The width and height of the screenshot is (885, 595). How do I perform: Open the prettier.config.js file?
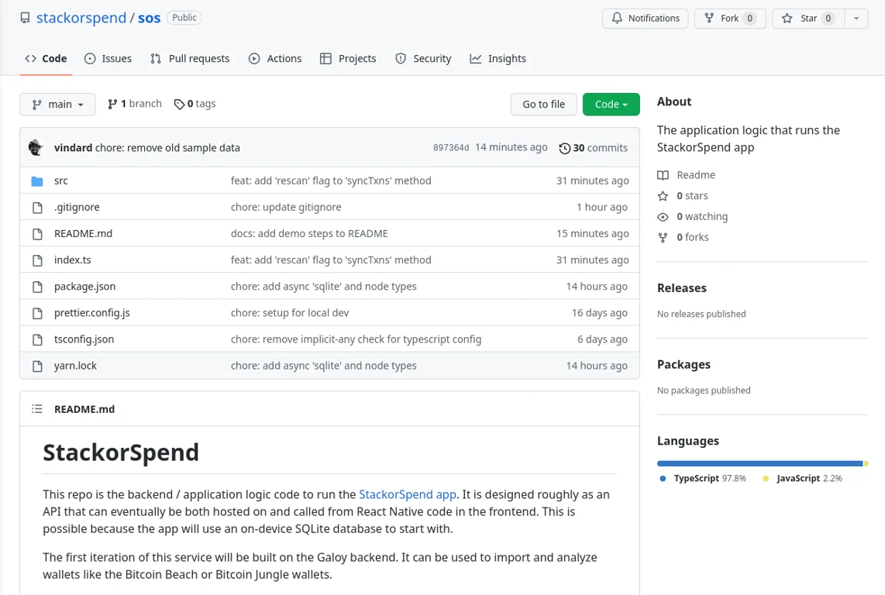pos(92,313)
